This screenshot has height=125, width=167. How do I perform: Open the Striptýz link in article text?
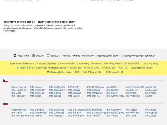tap(7, 25)
